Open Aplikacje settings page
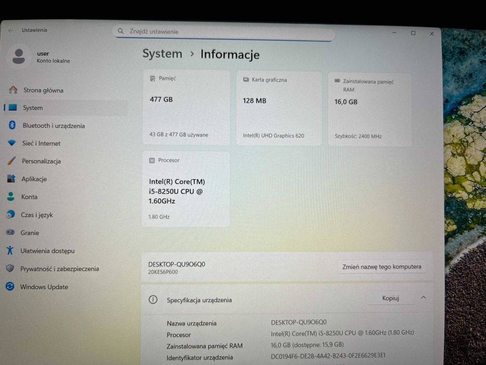Viewport: 486px width, 365px height. point(66,179)
